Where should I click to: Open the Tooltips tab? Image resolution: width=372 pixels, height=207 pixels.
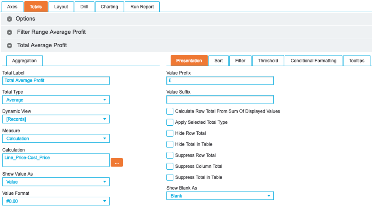[357, 61]
